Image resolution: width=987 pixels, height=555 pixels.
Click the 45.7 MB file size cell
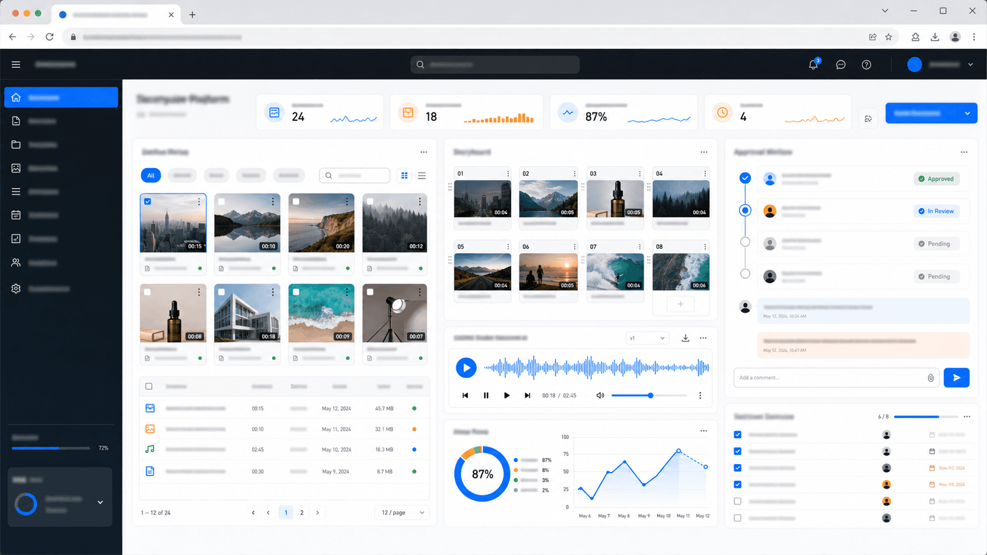[384, 408]
